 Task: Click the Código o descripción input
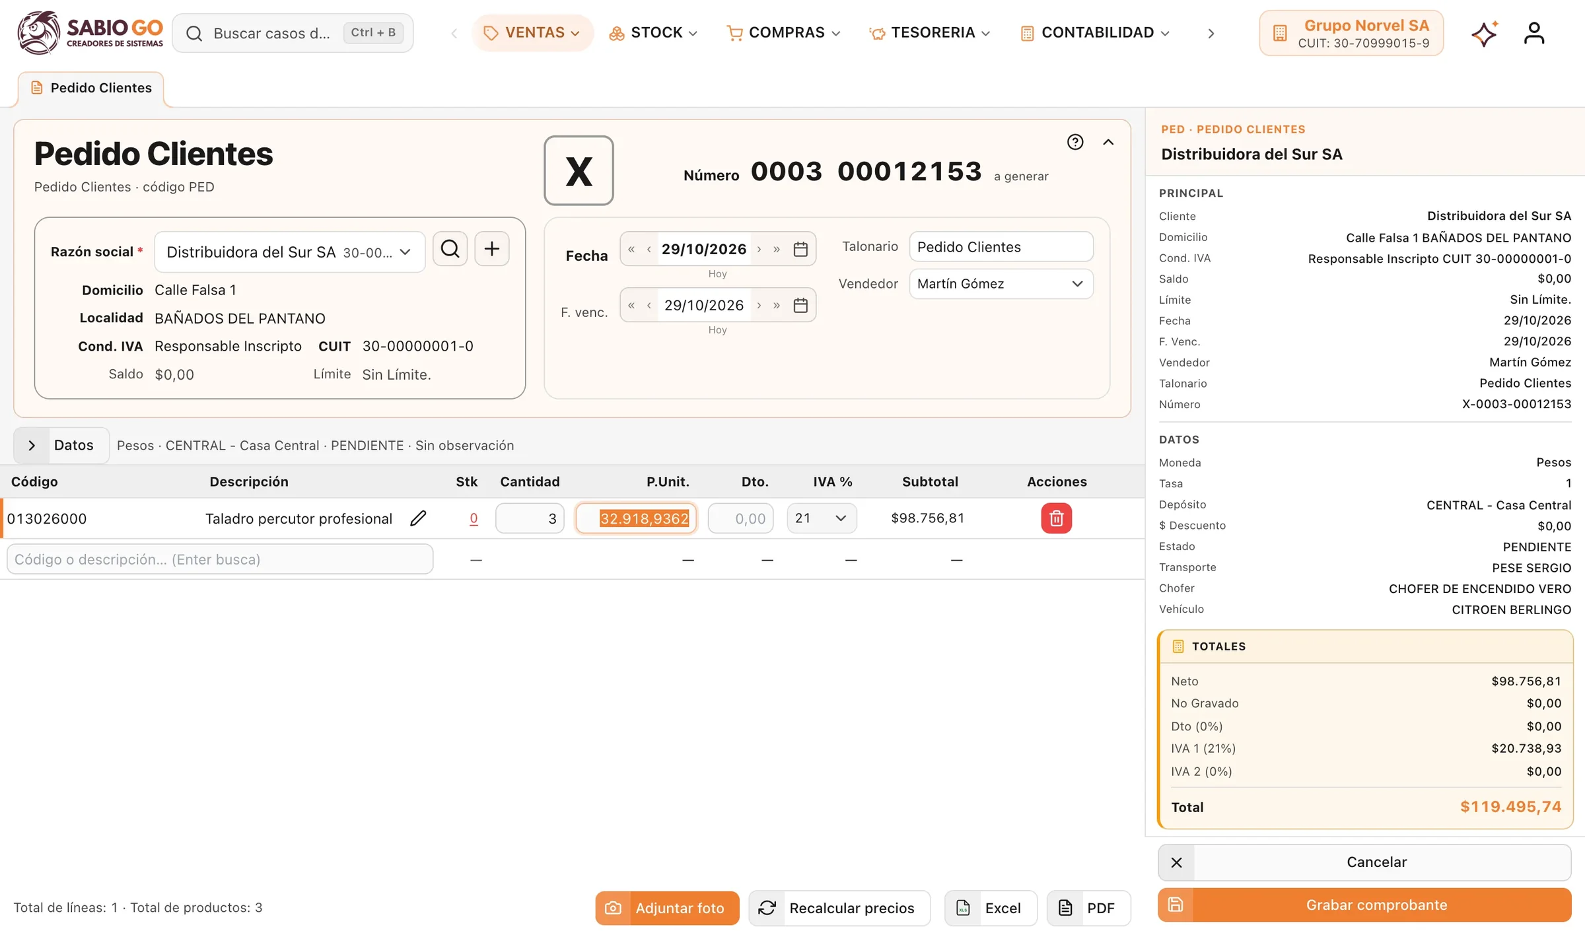[220, 559]
